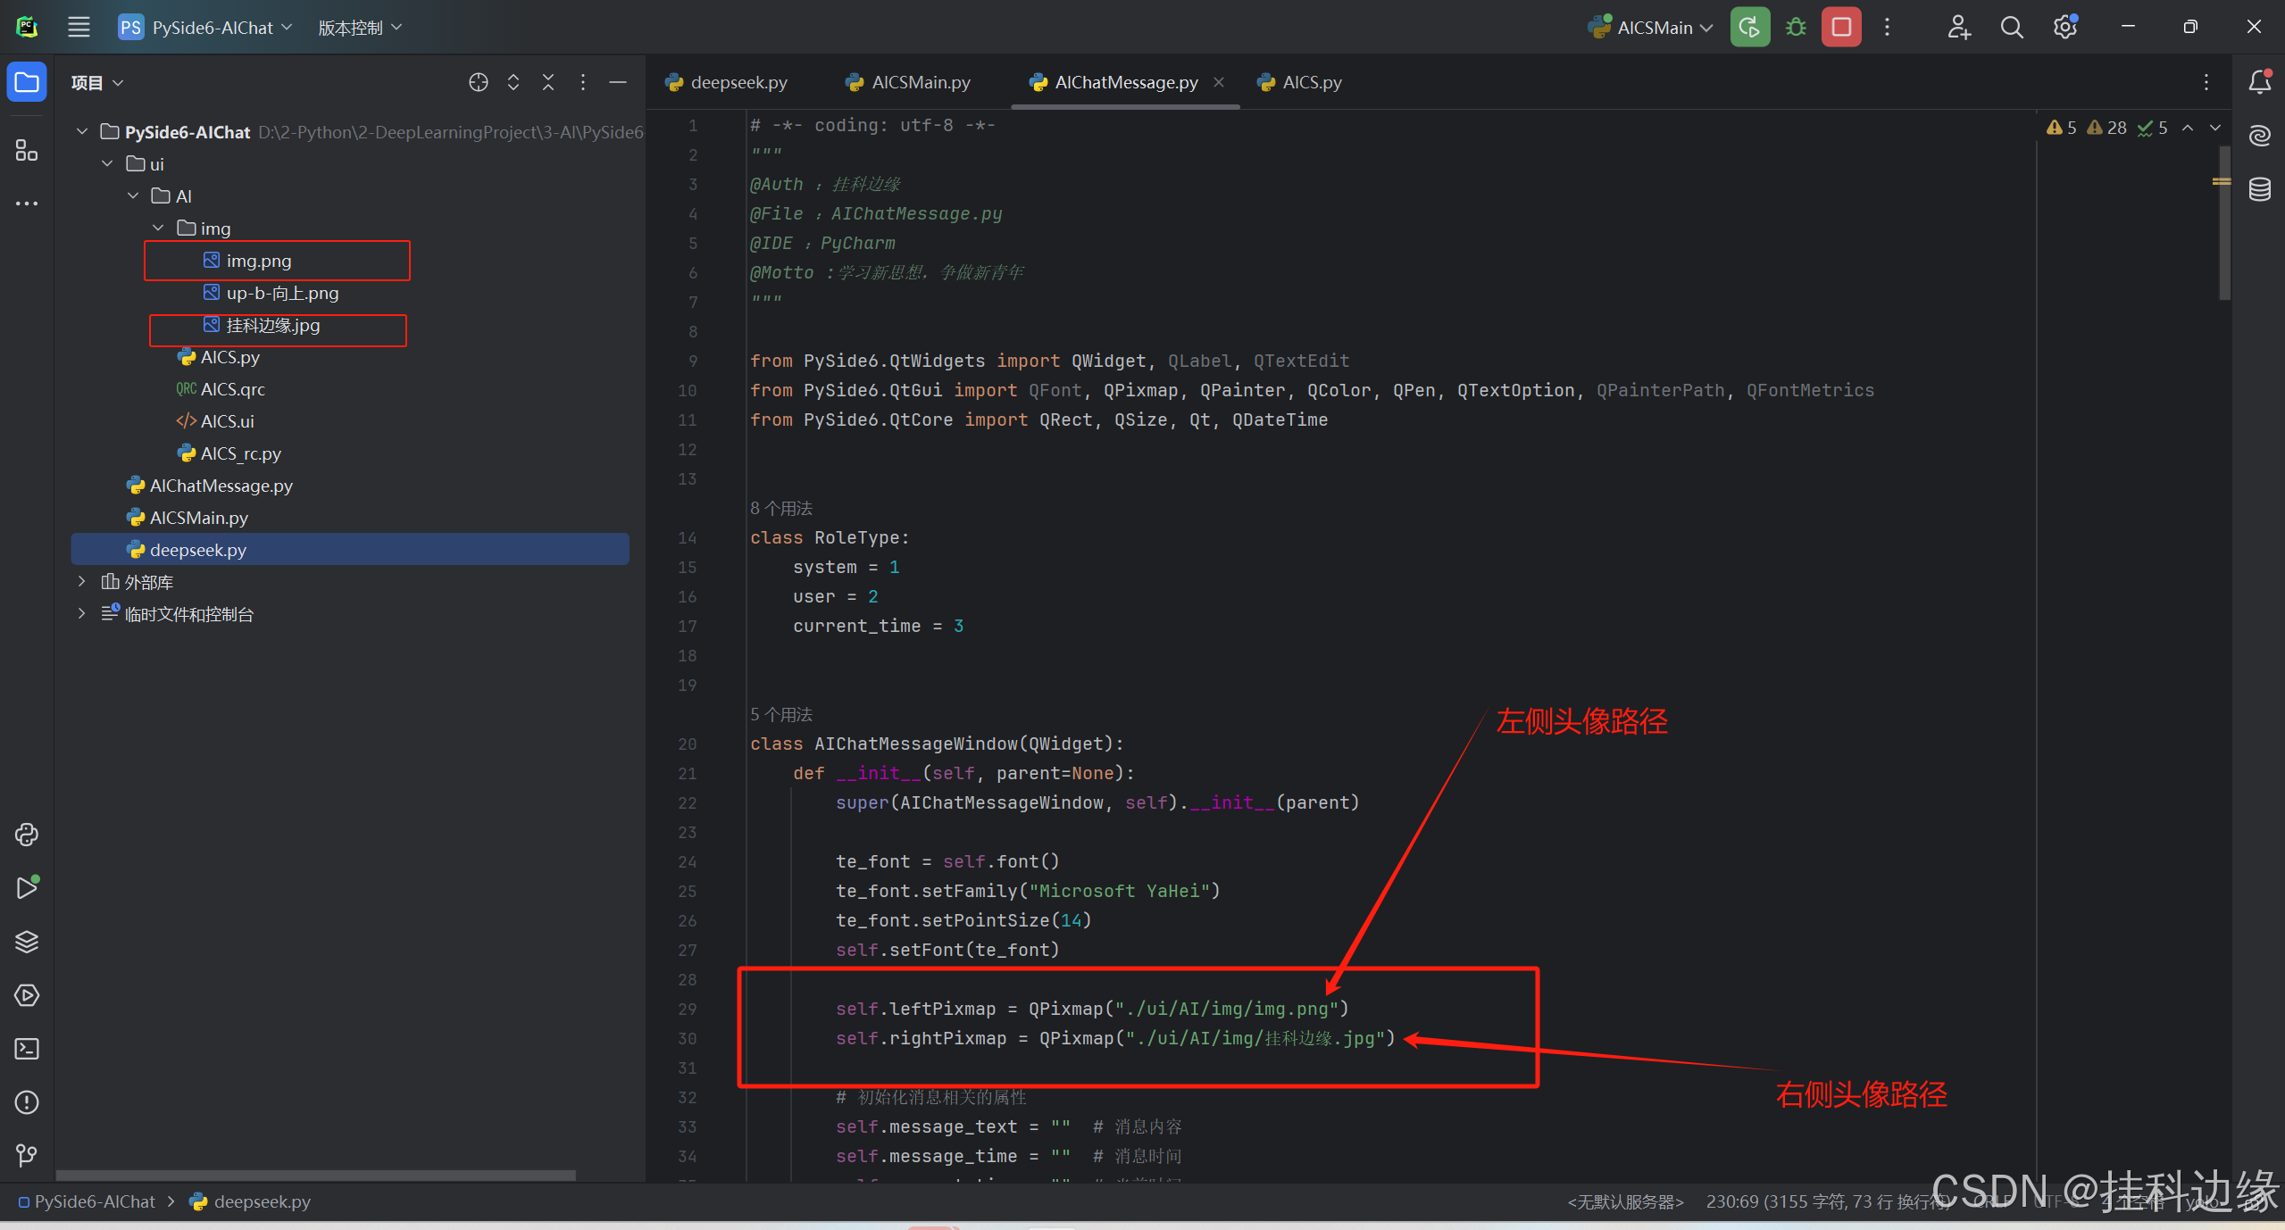Viewport: 2285px width, 1230px height.
Task: Open Project panel options dots
Action: (583, 82)
